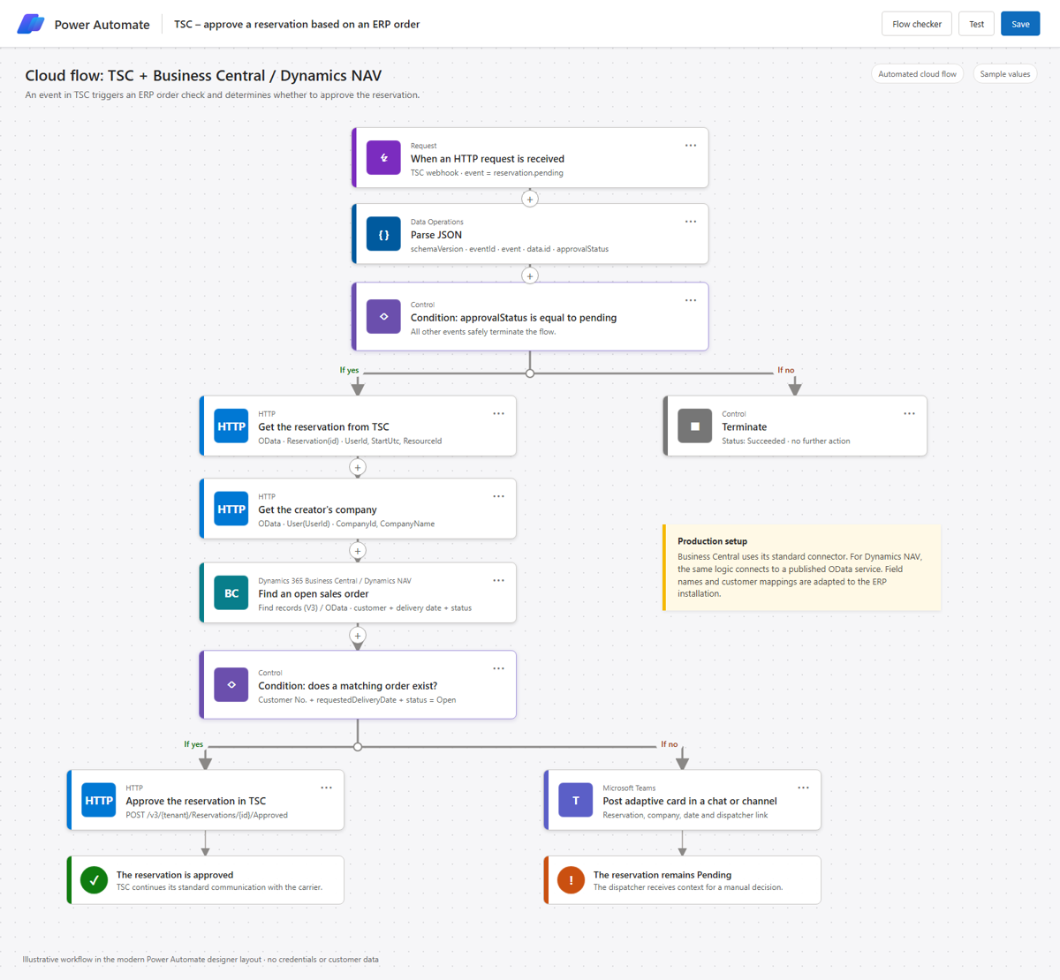Save the flow

tap(1020, 24)
